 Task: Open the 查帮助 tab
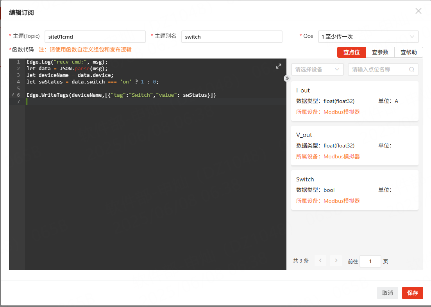(x=408, y=52)
